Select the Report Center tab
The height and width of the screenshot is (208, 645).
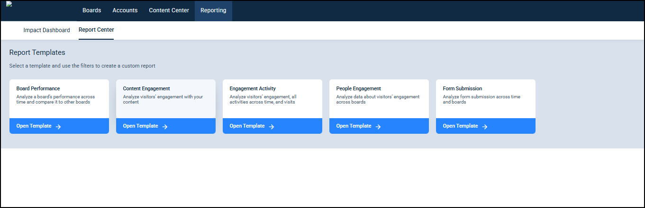pos(96,30)
